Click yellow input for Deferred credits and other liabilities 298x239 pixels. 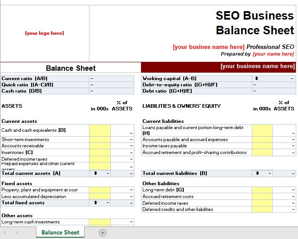pos(262,209)
